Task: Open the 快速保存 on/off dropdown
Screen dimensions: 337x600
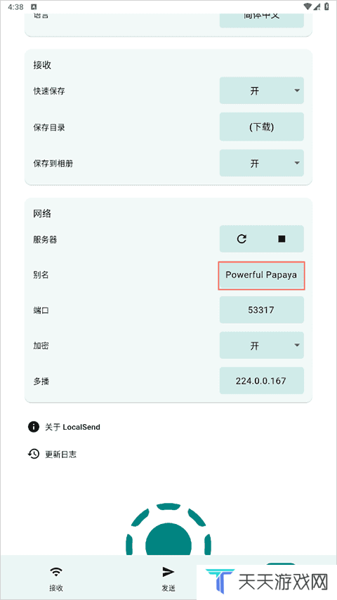Action: (x=262, y=91)
